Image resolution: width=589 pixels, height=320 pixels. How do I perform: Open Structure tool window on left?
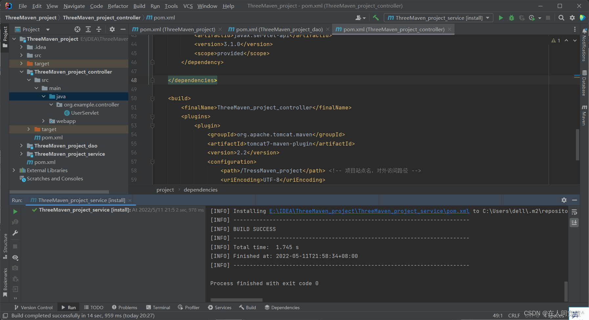click(5, 246)
